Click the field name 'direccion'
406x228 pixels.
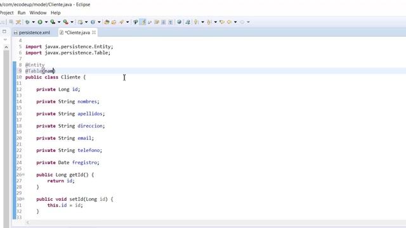[x=90, y=126]
